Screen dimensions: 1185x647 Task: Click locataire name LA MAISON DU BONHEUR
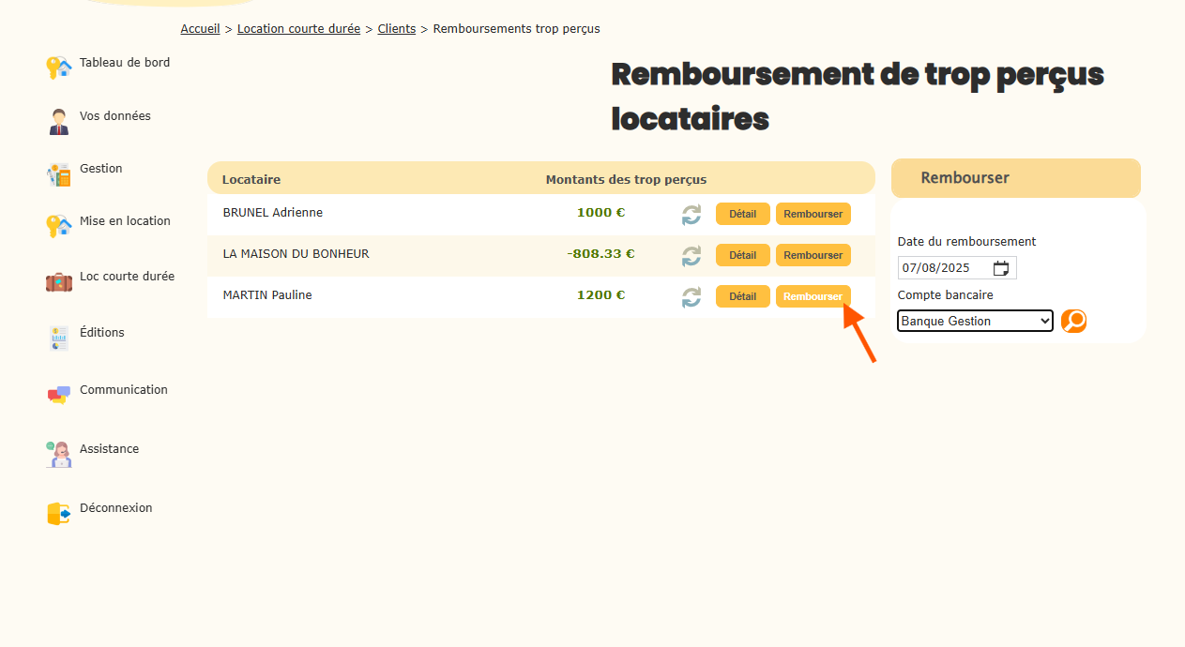pos(296,254)
